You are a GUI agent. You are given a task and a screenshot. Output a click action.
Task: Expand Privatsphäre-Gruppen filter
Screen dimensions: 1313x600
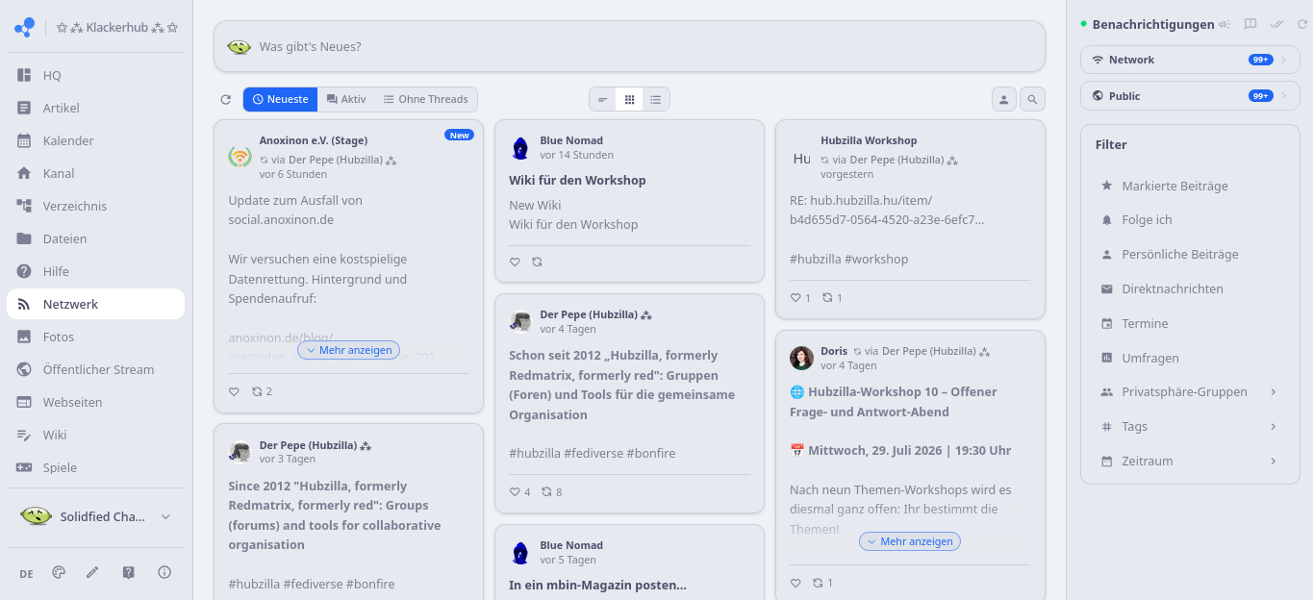coord(1190,391)
